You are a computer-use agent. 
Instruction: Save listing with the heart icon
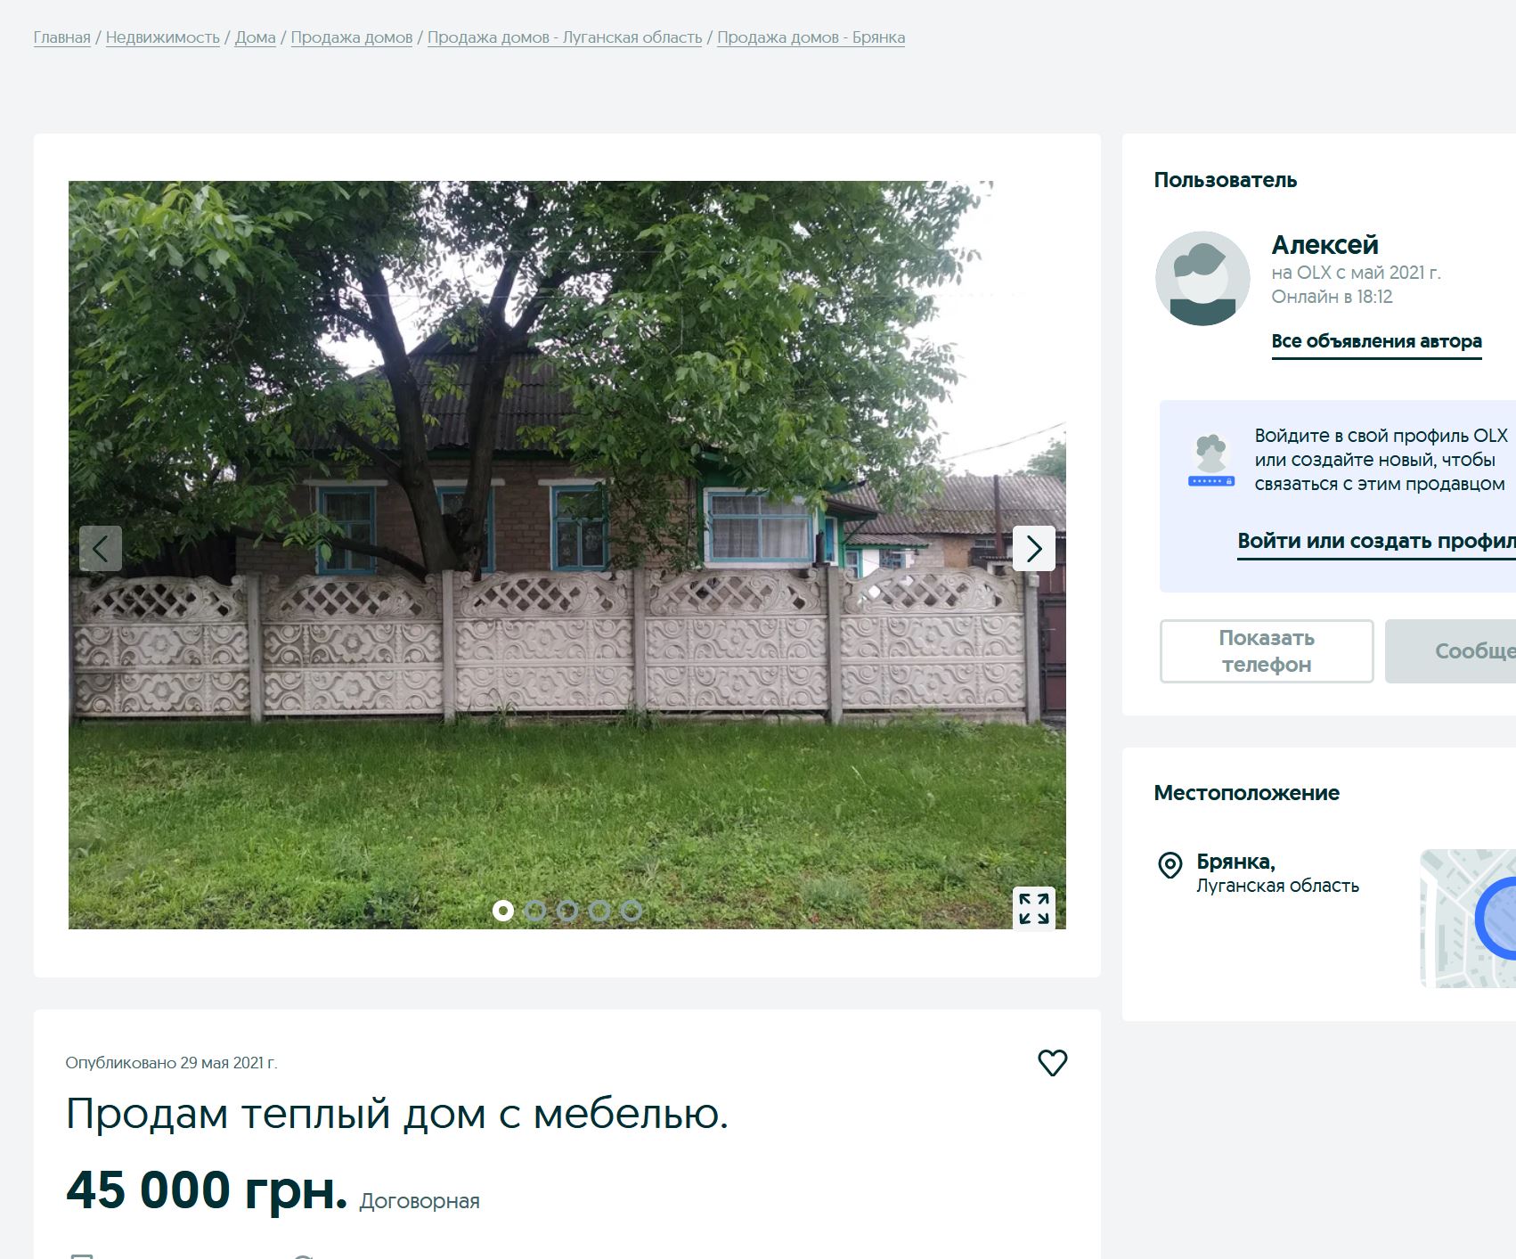(1053, 1062)
